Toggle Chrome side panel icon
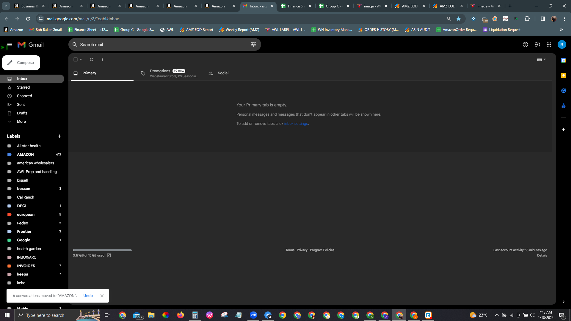571x321 pixels. [543, 19]
